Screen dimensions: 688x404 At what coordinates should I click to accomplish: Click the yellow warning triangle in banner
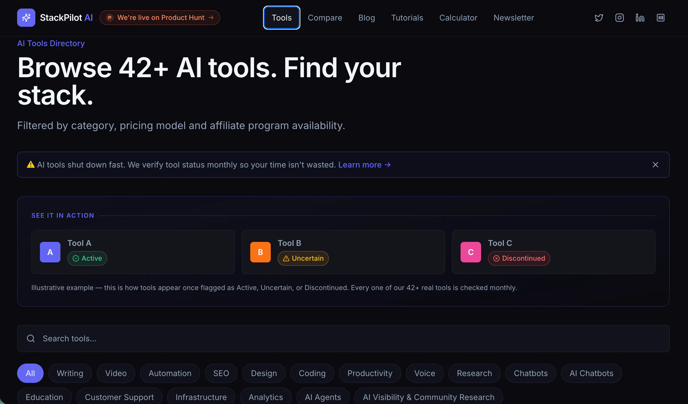pyautogui.click(x=30, y=165)
